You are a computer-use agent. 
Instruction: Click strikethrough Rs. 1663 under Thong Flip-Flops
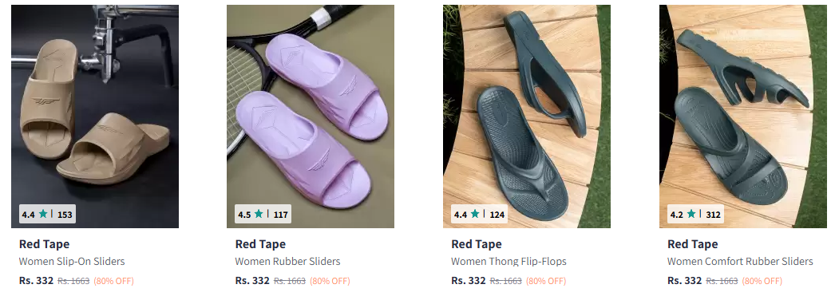click(506, 281)
